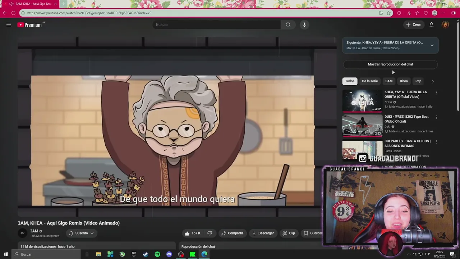Select the 3AM filter chip
460x259 pixels.
389,81
